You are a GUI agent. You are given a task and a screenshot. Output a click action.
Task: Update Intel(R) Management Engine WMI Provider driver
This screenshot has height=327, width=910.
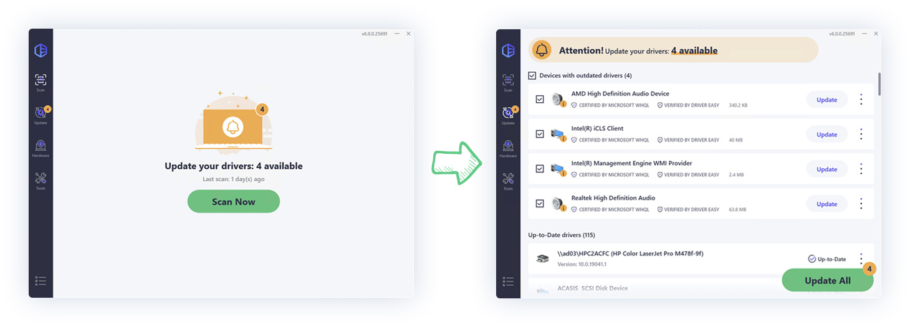tap(827, 169)
